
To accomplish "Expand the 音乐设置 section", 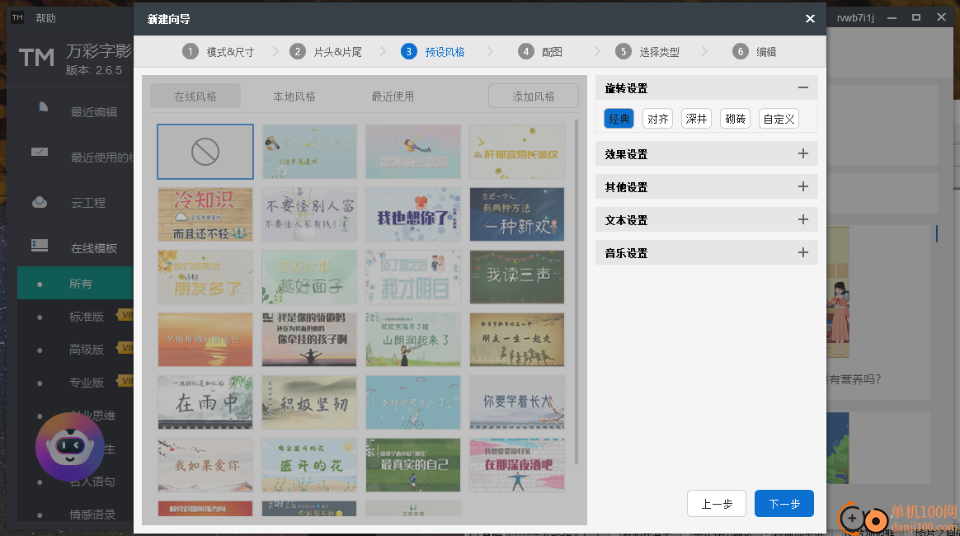I will point(803,252).
